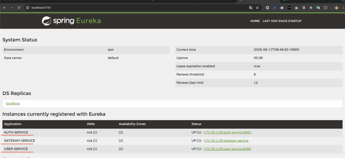Open the localhost replica link
The height and width of the screenshot is (158, 345).
(x=13, y=103)
